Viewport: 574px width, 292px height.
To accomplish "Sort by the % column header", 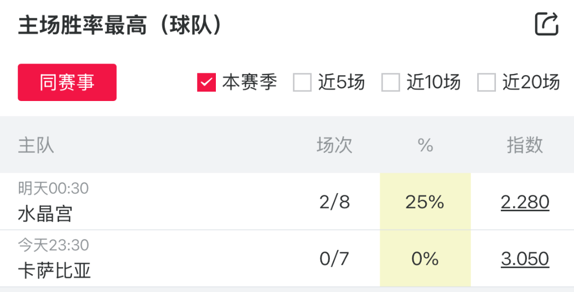I will pos(425,145).
